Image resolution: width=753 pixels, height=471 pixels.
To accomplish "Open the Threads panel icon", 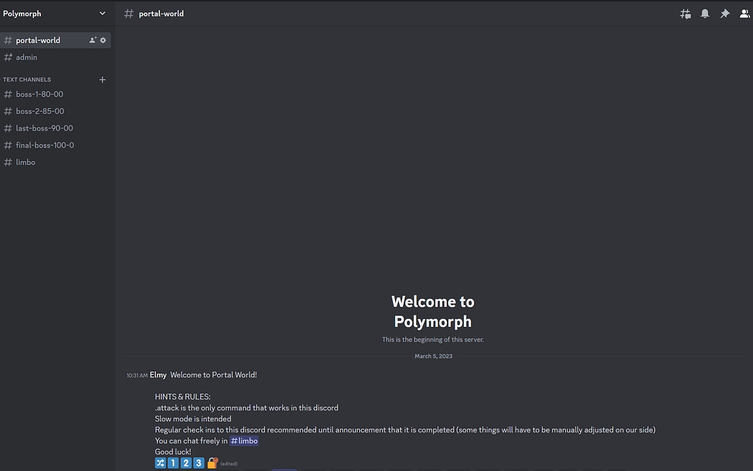I will [685, 14].
